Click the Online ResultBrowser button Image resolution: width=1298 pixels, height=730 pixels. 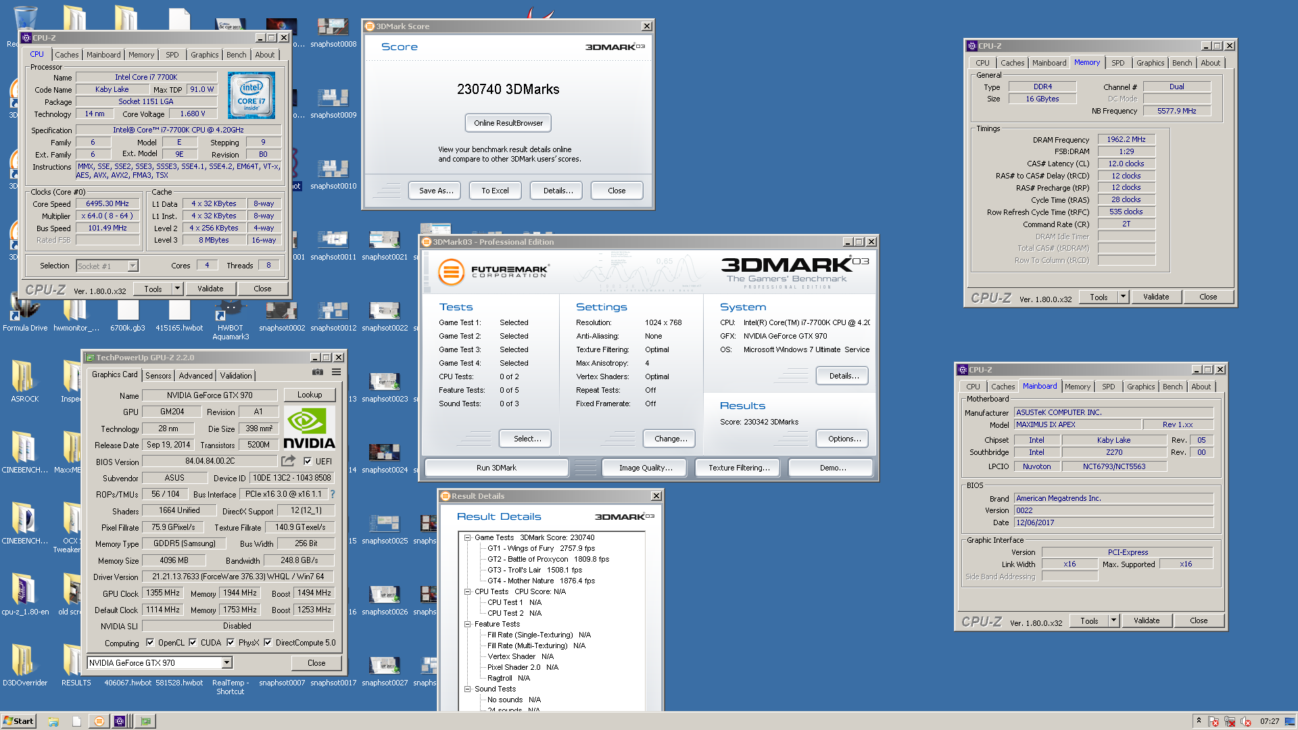pyautogui.click(x=508, y=123)
